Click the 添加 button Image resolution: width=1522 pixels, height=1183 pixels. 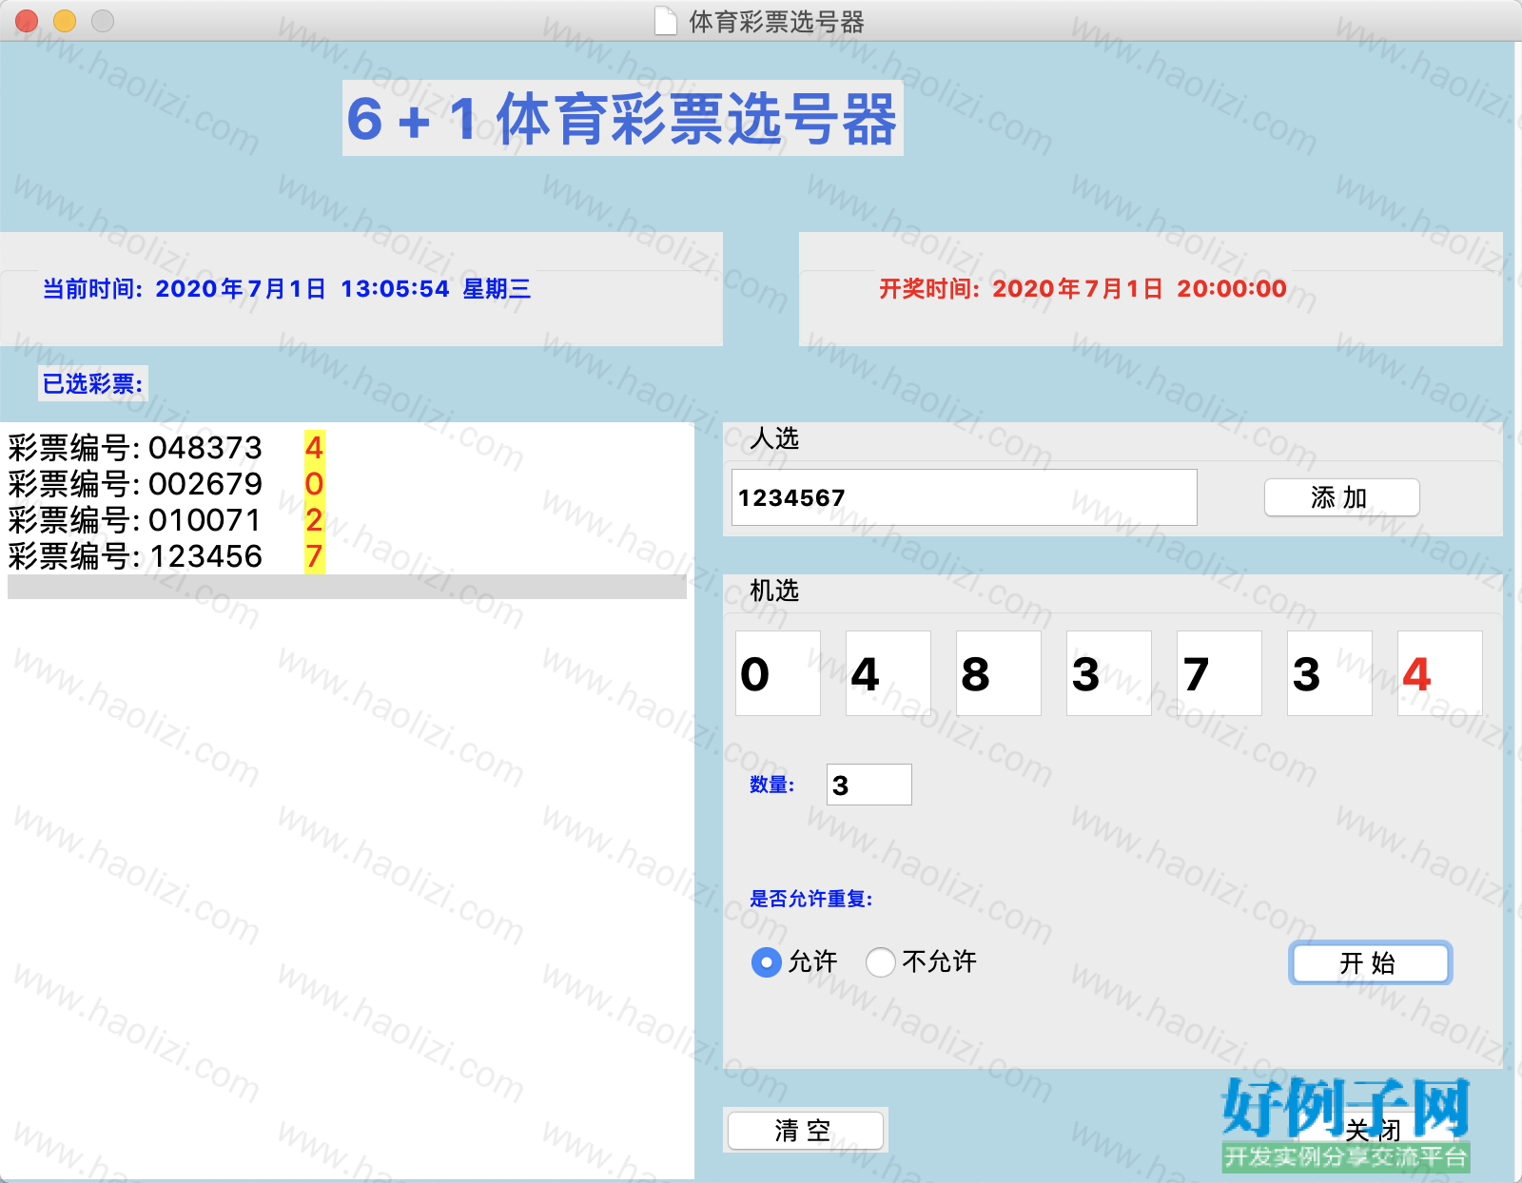click(x=1341, y=497)
